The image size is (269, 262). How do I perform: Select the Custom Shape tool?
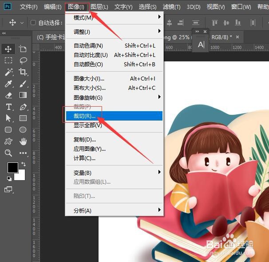(8, 141)
